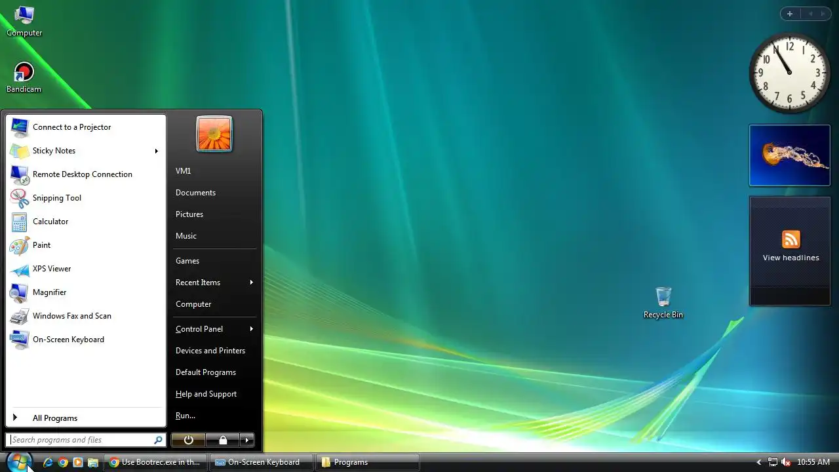Launch the Snipping Tool
839x472 pixels.
click(86, 198)
